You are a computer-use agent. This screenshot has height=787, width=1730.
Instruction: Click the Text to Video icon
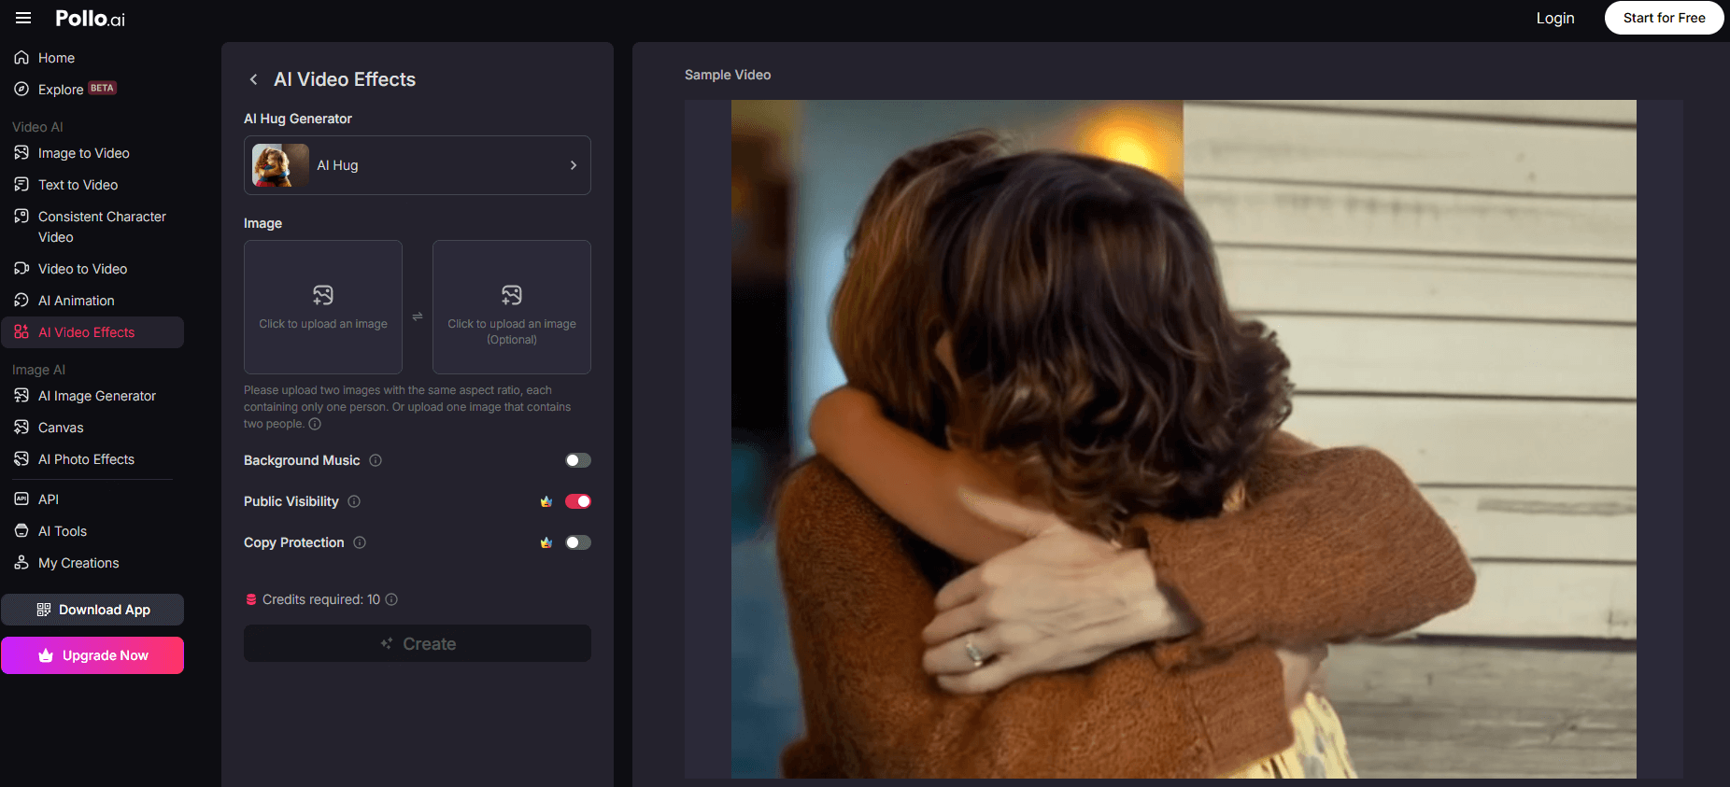[21, 184]
